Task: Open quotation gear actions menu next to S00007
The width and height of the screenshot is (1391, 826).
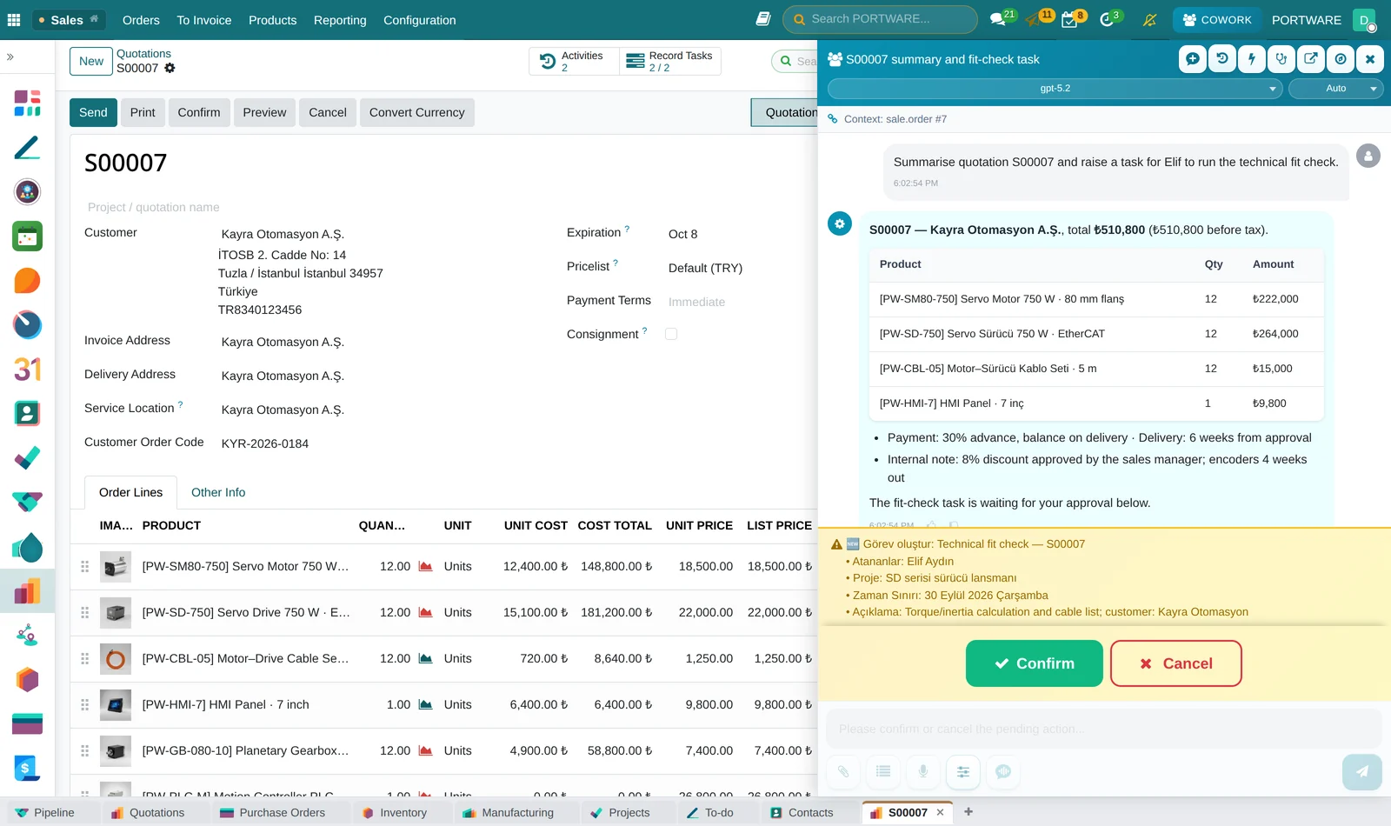Action: coord(170,68)
